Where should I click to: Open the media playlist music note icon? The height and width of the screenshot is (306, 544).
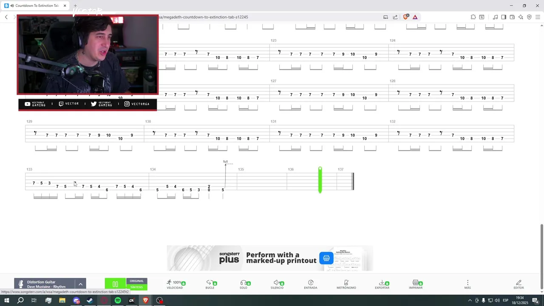click(x=495, y=17)
